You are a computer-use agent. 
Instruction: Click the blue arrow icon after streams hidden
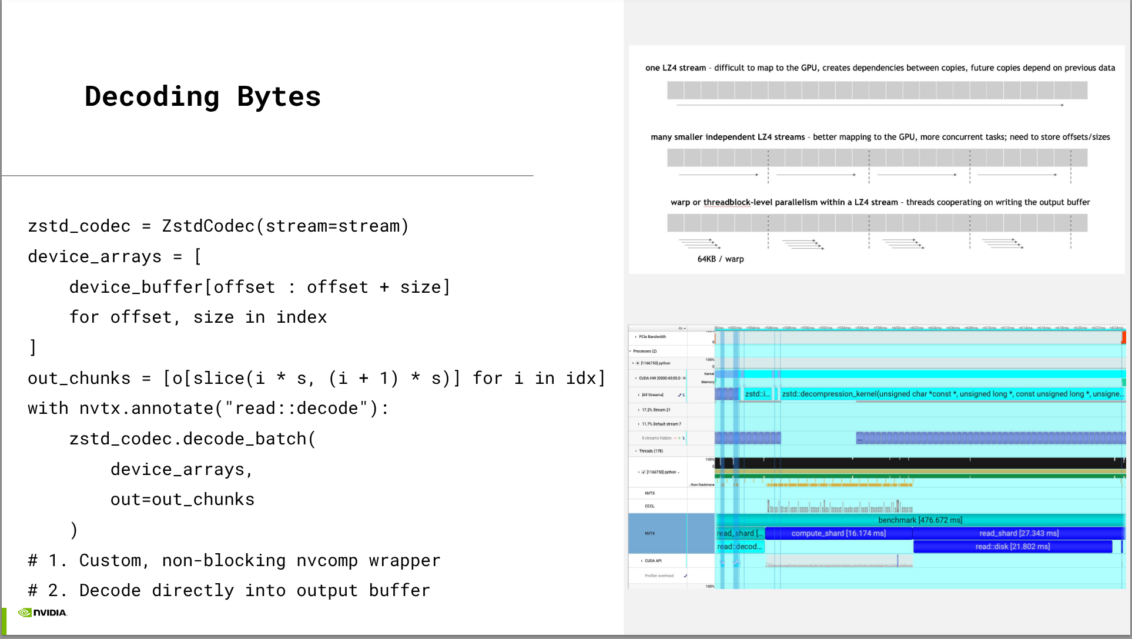(x=684, y=438)
